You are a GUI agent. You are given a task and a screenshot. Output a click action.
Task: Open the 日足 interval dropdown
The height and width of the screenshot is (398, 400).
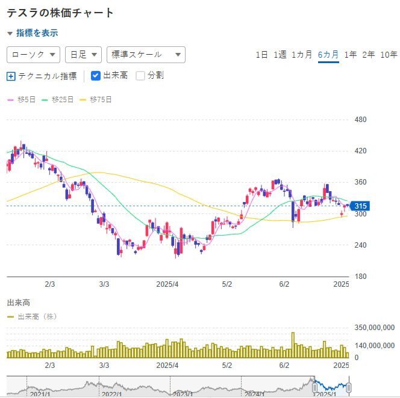click(x=83, y=55)
